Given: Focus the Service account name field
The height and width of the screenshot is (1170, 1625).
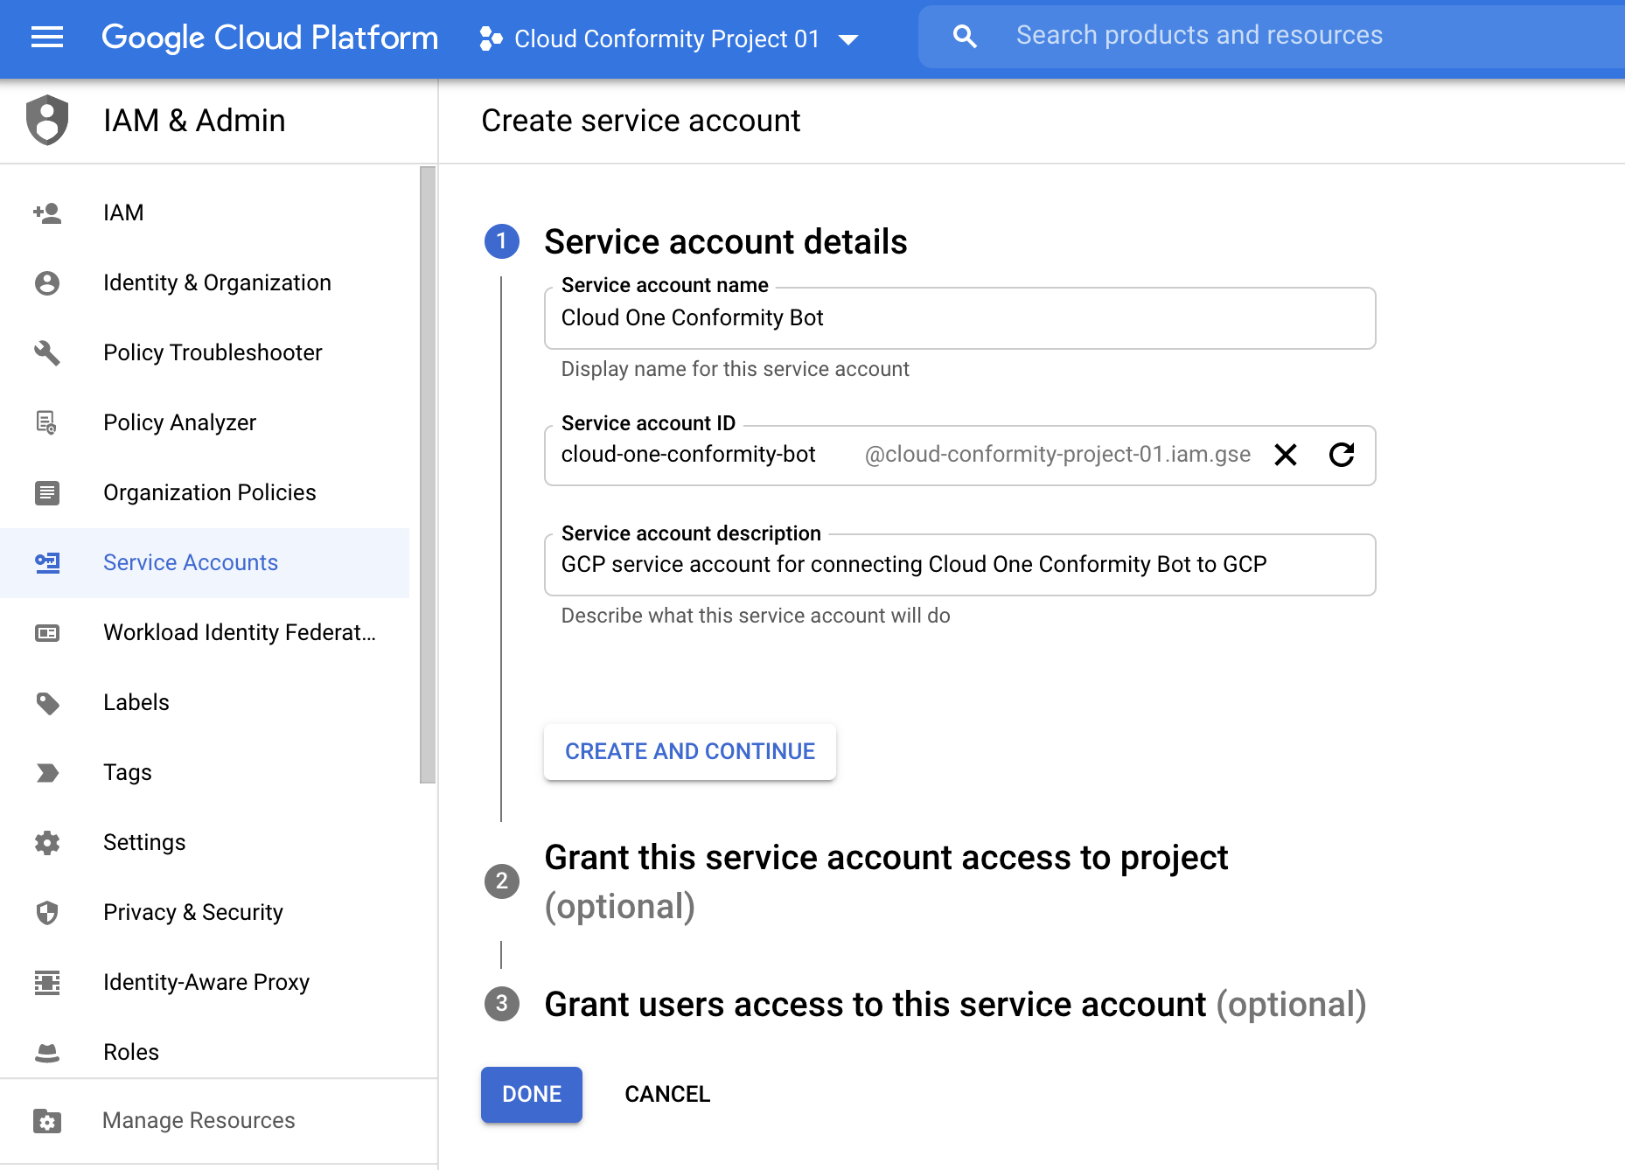Looking at the screenshot, I should click(959, 318).
